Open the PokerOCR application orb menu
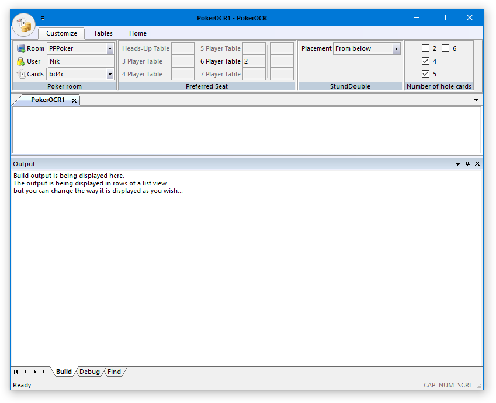The image size is (496, 403). point(23,24)
